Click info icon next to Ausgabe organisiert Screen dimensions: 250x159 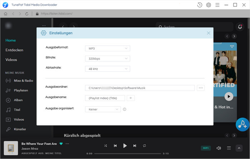[x=125, y=109]
